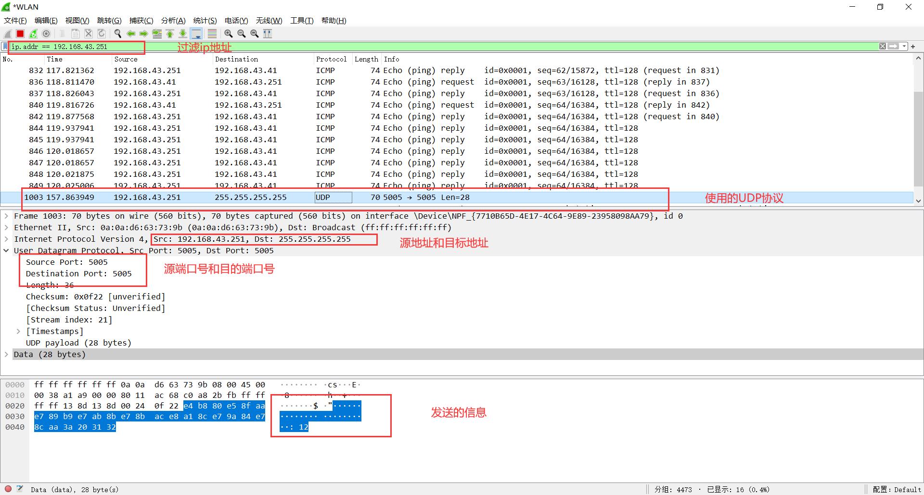This screenshot has height=495, width=924.
Task: Open the 视图(V) menu
Action: [x=77, y=21]
